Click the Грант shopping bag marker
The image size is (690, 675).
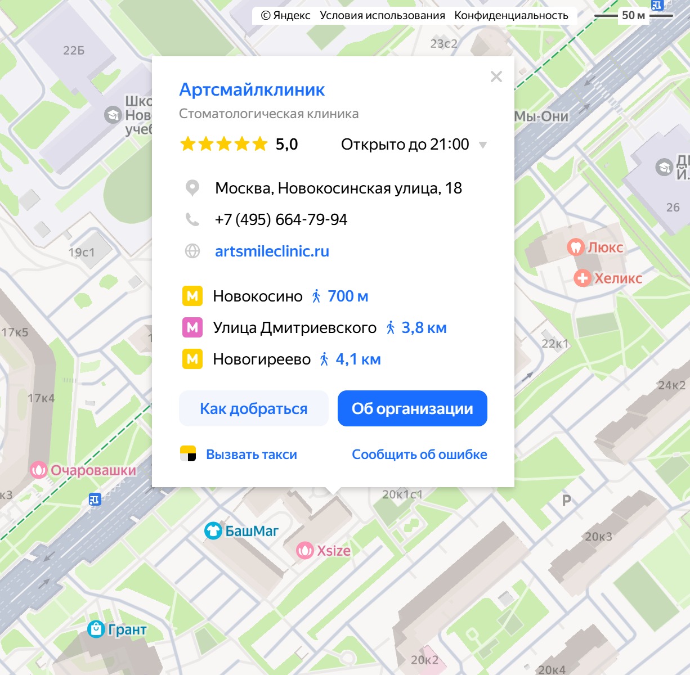[x=96, y=629]
